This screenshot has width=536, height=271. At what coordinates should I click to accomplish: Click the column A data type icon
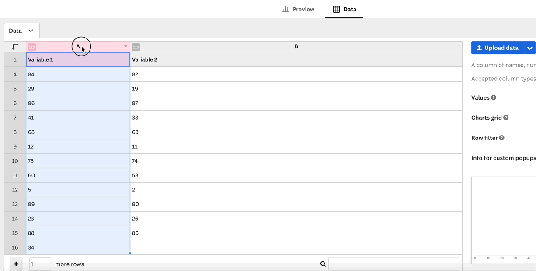[x=32, y=47]
